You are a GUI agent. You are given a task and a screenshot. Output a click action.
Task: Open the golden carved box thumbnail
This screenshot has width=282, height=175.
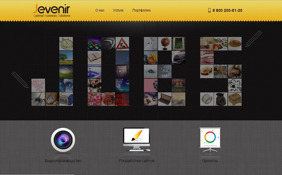point(235,99)
